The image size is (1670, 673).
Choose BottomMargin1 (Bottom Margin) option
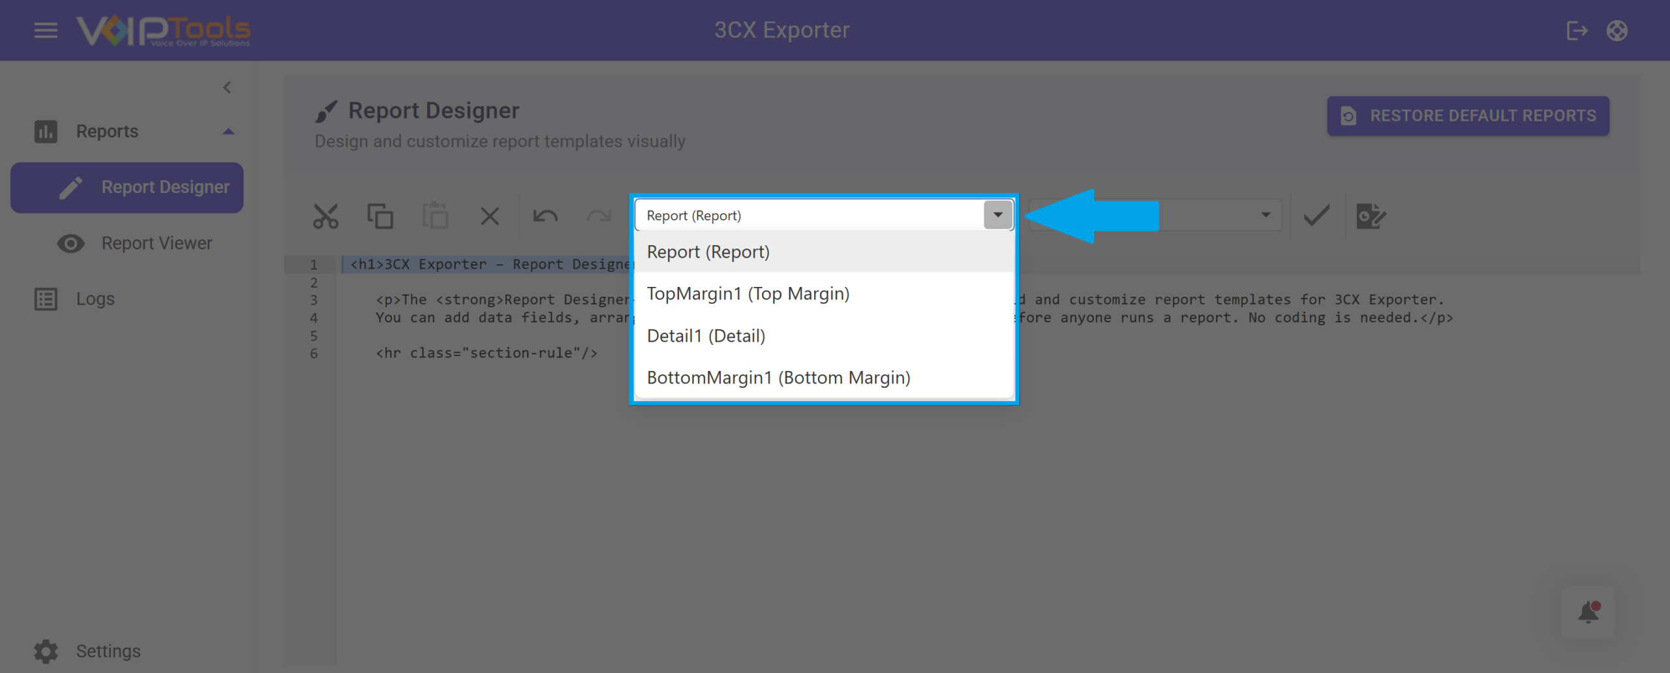[x=825, y=378]
